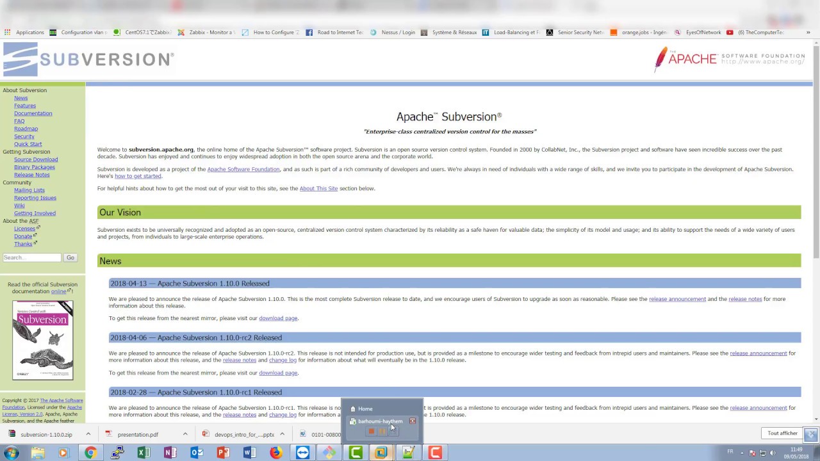Open 1.10.0 release announcement link

(677, 299)
